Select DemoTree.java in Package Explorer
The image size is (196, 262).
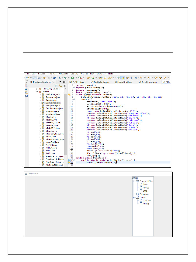[x=53, y=103]
